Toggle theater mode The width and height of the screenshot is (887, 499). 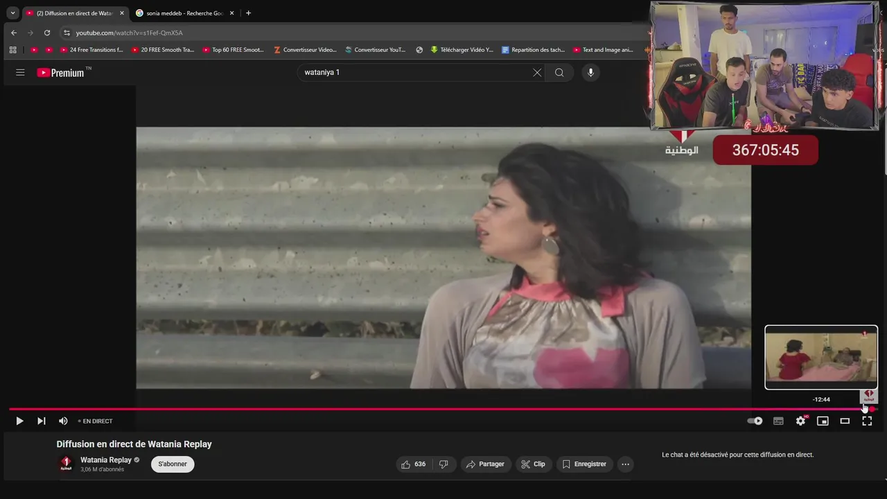(845, 421)
